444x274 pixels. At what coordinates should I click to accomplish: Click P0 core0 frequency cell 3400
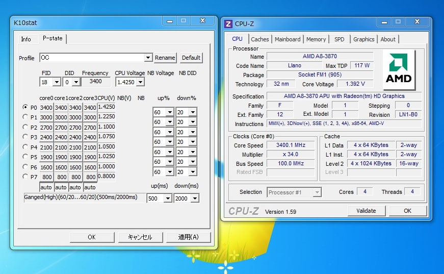click(46, 108)
